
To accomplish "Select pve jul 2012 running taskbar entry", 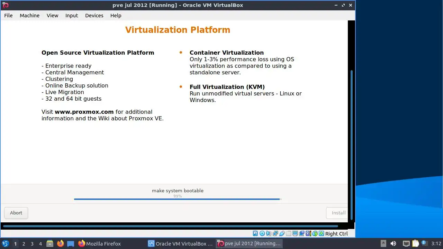I will point(249,243).
